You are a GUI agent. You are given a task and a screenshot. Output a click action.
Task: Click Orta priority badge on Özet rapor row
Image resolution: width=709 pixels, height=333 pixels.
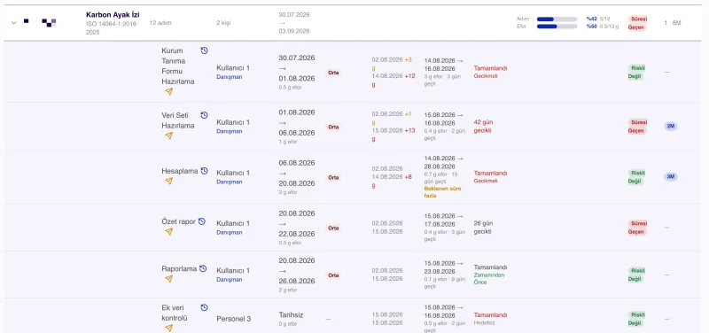pos(333,228)
